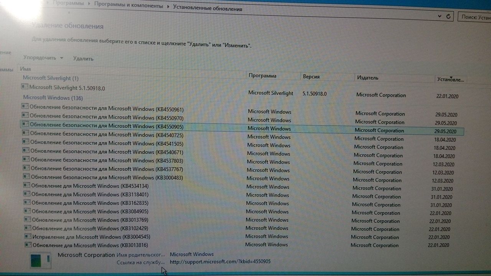
Task: Click the Удалить toolbar button
Action: 83,59
